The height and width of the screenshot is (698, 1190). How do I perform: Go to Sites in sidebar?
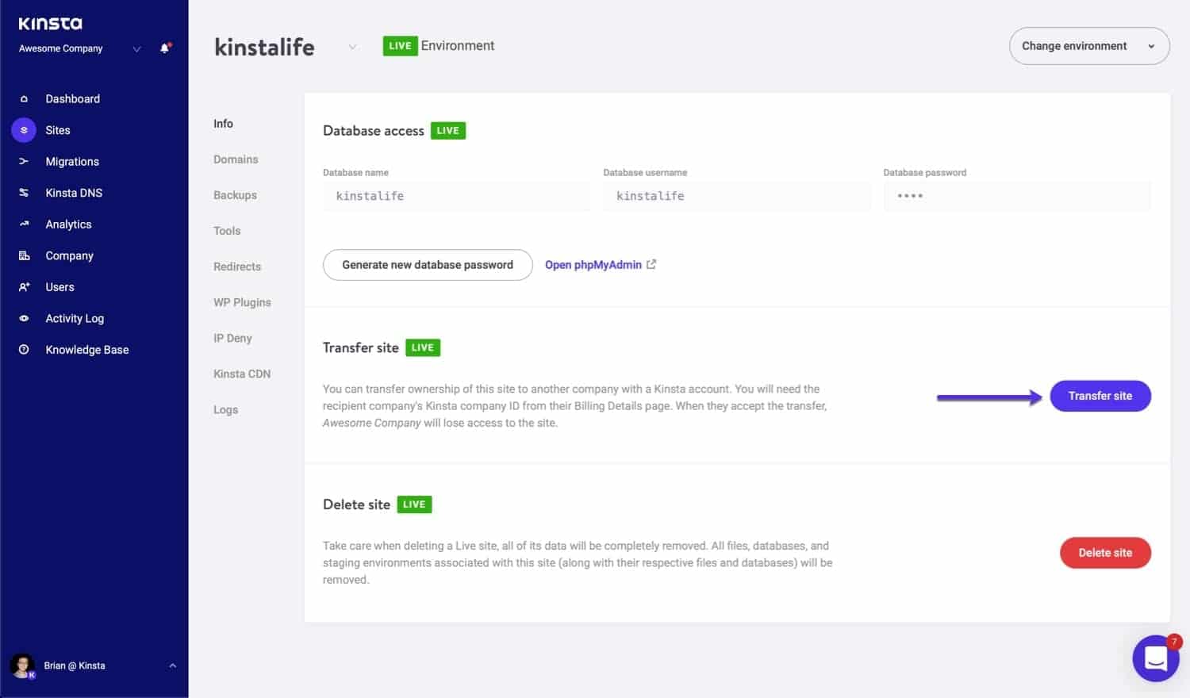pos(58,130)
